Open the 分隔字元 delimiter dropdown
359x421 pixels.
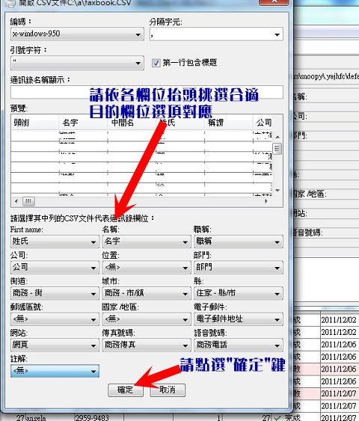(x=216, y=34)
